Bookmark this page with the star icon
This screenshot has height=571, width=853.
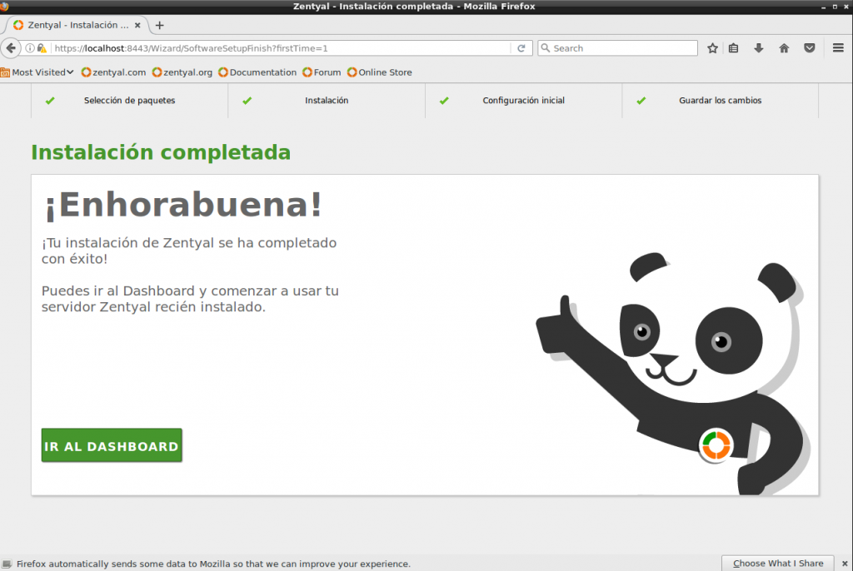point(712,48)
